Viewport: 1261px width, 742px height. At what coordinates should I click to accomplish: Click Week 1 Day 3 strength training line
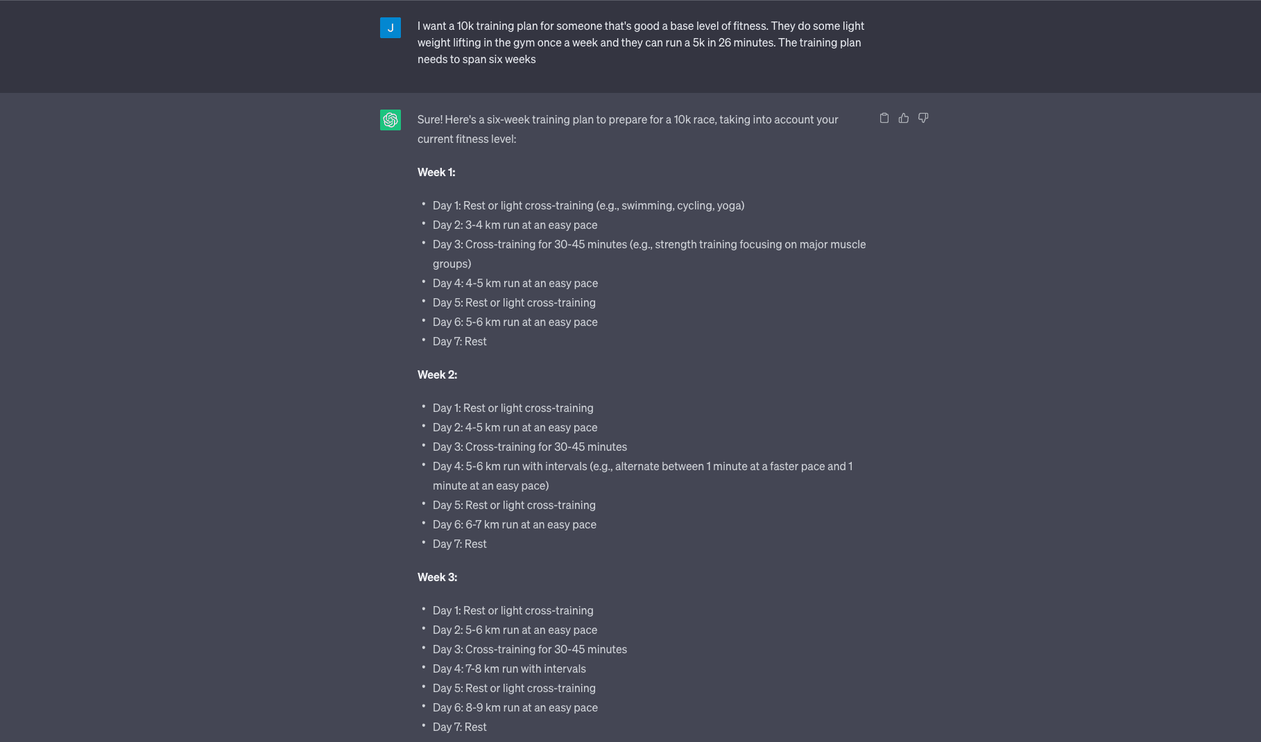click(649, 254)
